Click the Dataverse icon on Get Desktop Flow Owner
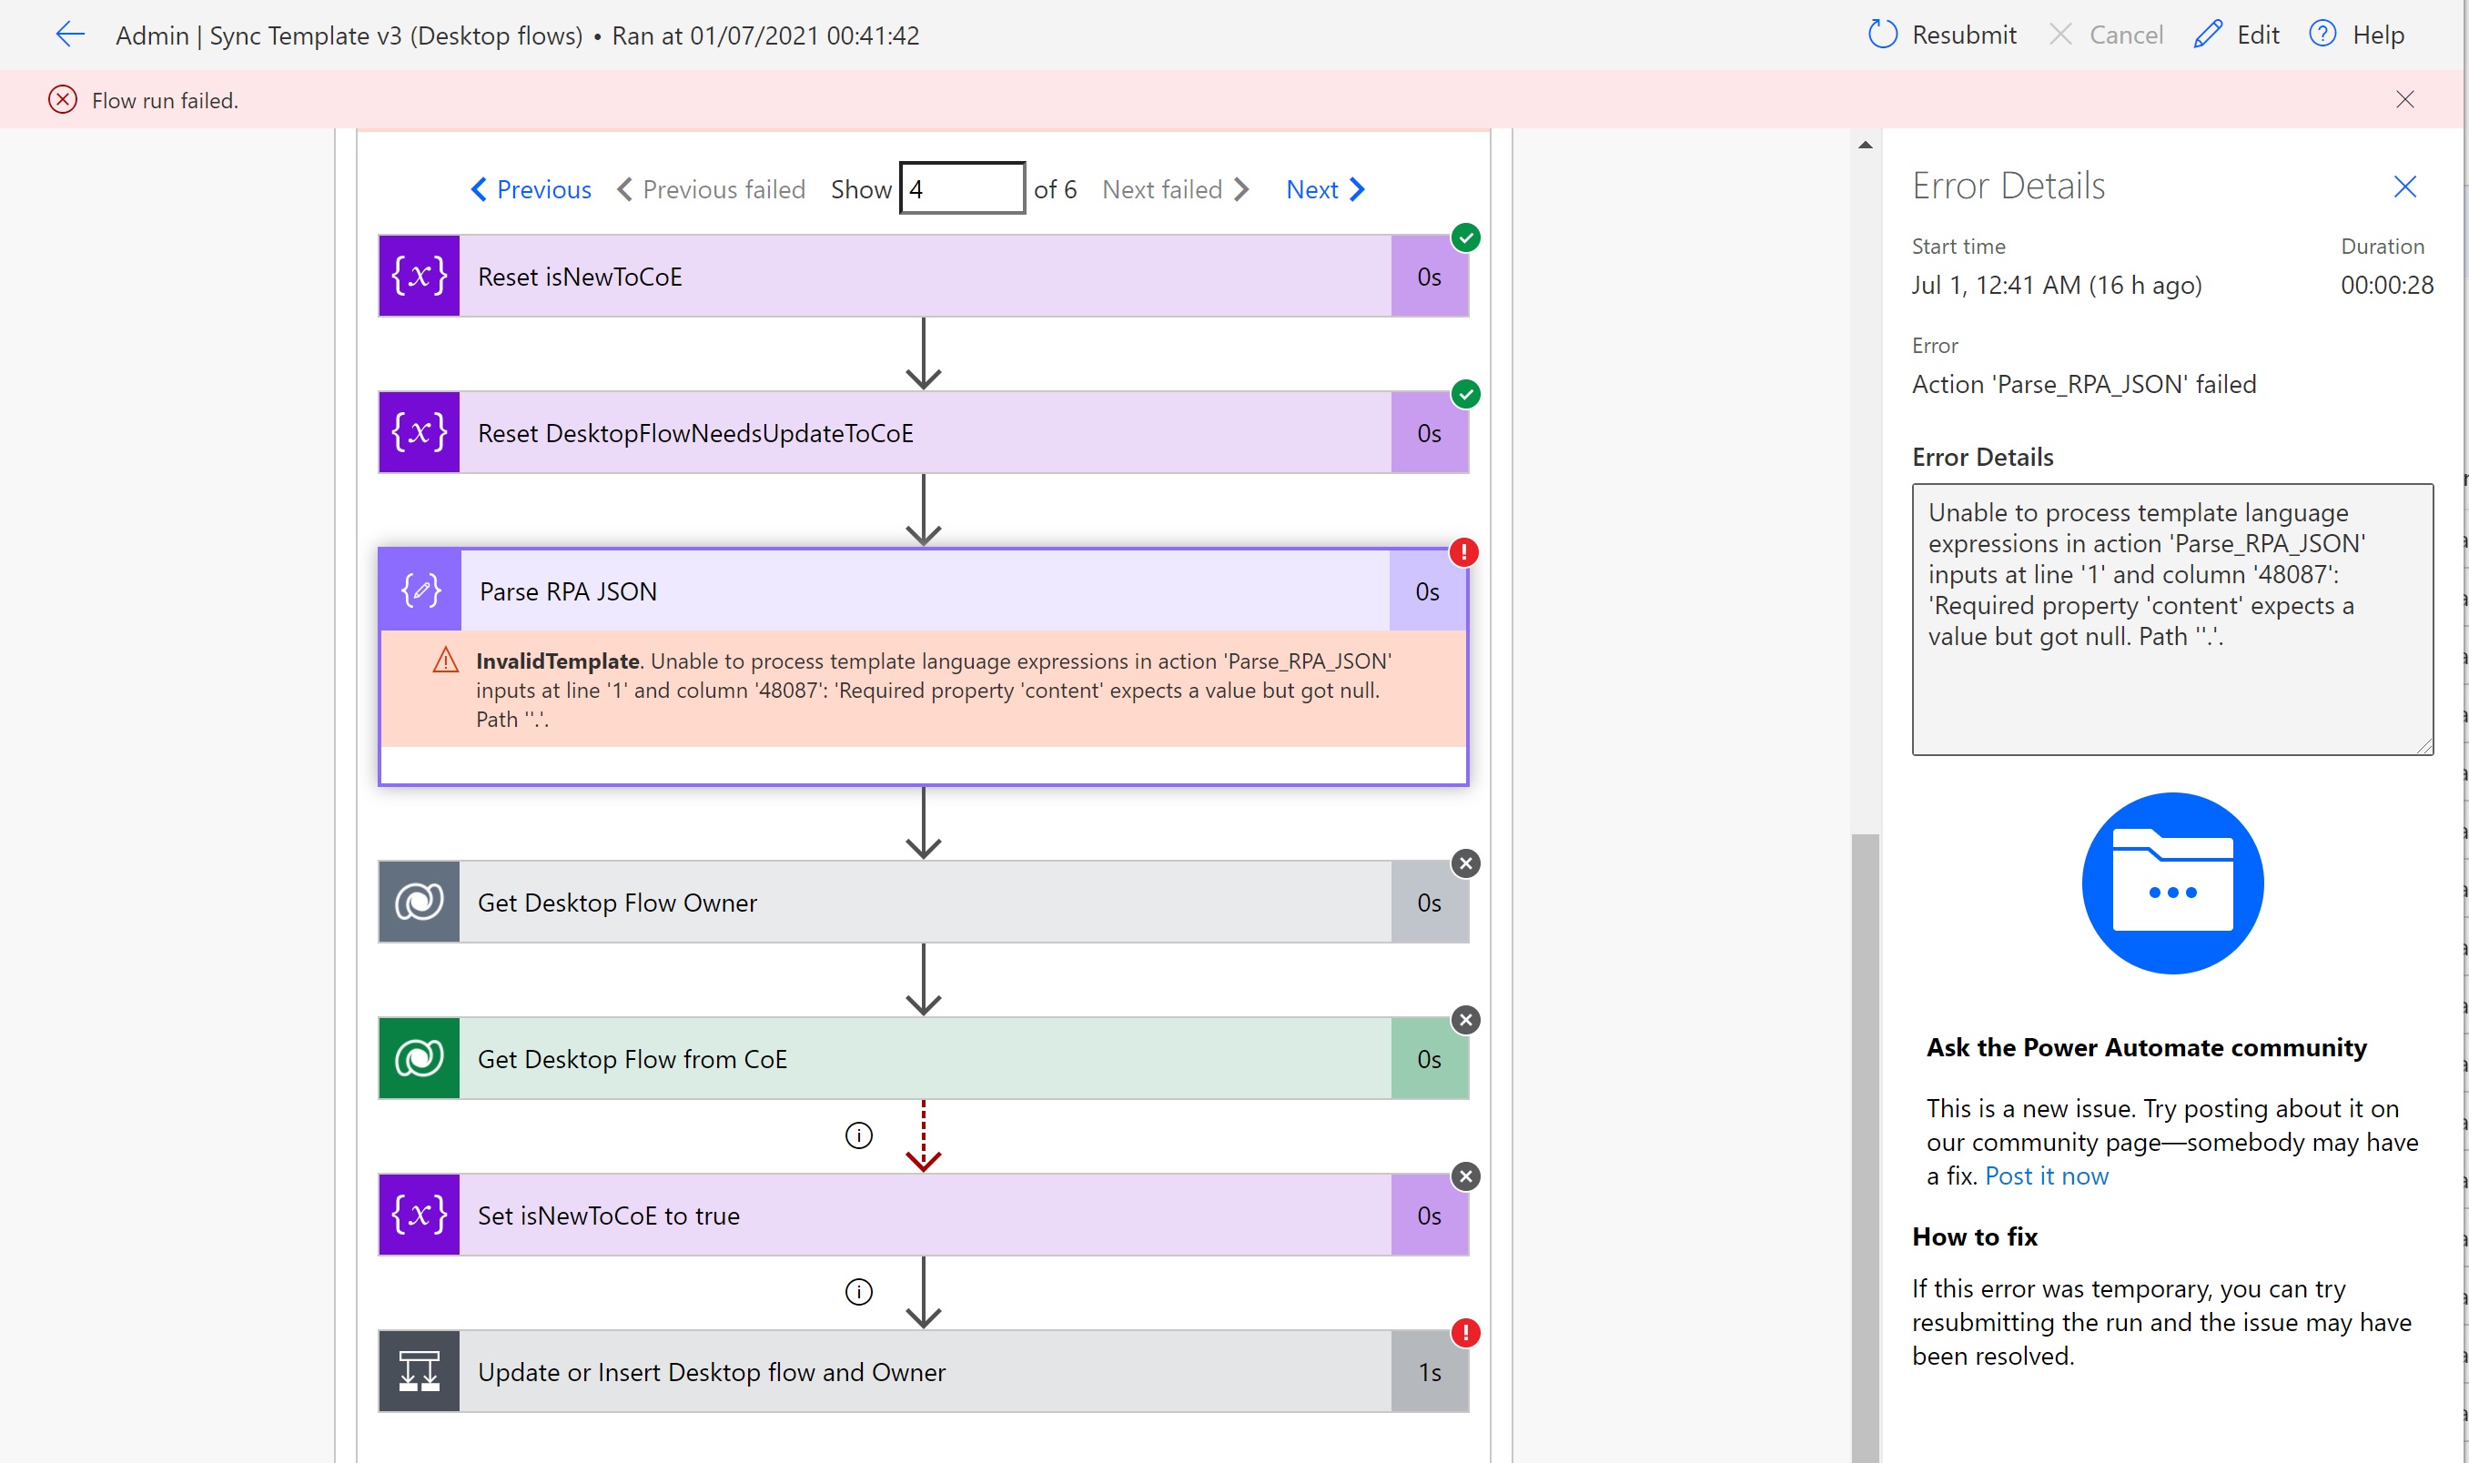 pyautogui.click(x=419, y=901)
